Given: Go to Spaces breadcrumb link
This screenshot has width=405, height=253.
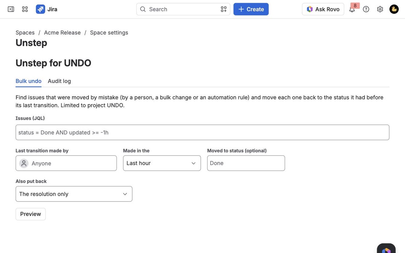Looking at the screenshot, I should click(25, 33).
